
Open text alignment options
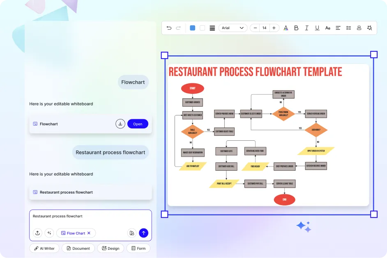pos(338,28)
